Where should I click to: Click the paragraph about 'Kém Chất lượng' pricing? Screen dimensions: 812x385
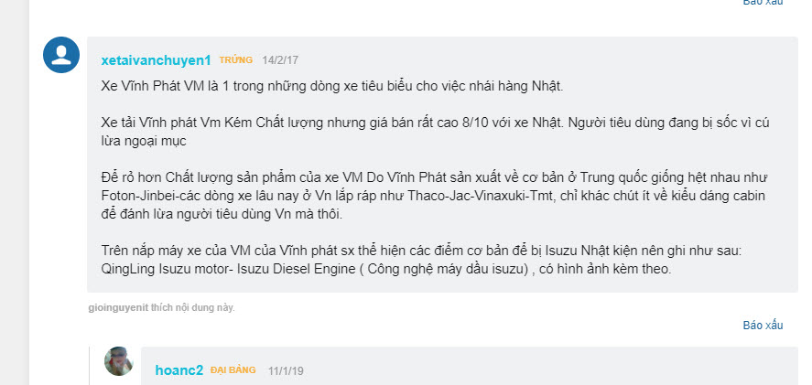[435, 132]
